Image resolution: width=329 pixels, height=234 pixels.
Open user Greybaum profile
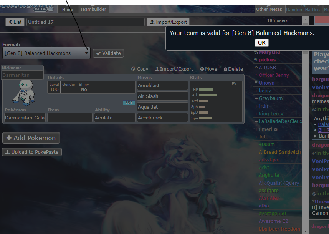click(271, 98)
